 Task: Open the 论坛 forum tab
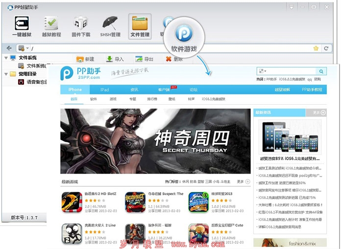(194, 90)
